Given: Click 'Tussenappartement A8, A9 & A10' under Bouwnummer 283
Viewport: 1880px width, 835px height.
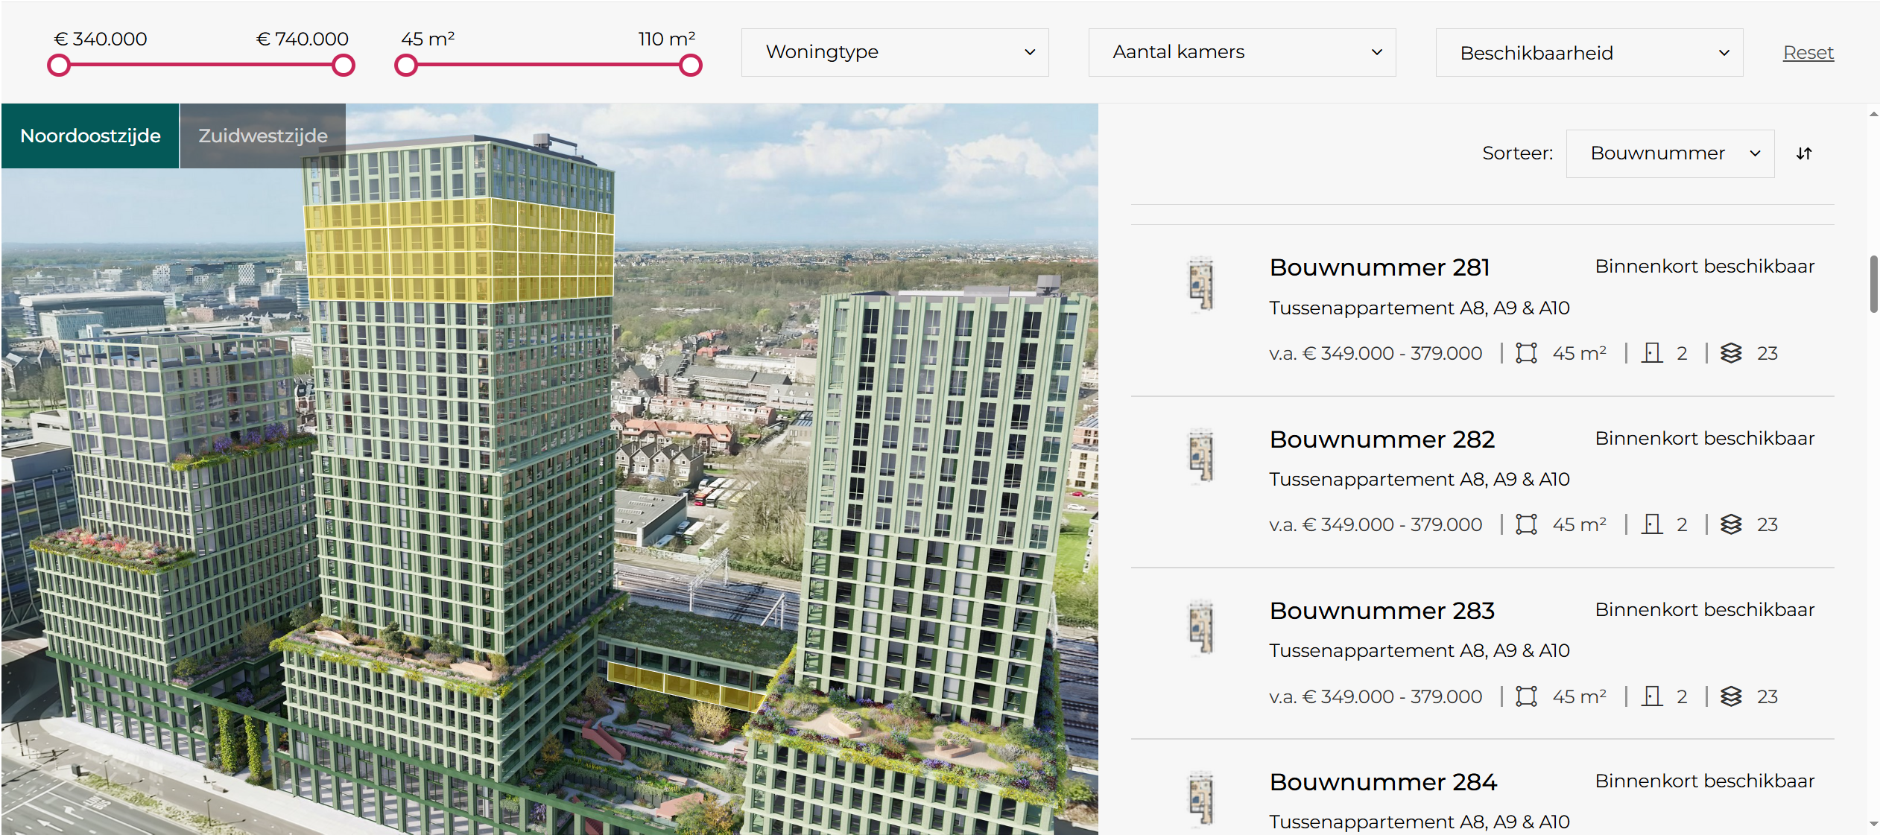Looking at the screenshot, I should pyautogui.click(x=1420, y=651).
